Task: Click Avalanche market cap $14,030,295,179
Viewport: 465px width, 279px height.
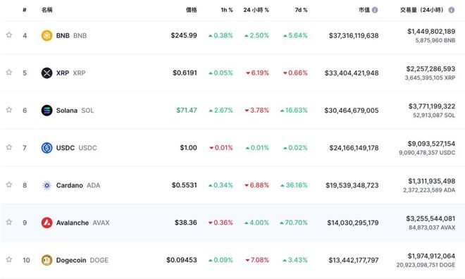Action: coord(353,223)
